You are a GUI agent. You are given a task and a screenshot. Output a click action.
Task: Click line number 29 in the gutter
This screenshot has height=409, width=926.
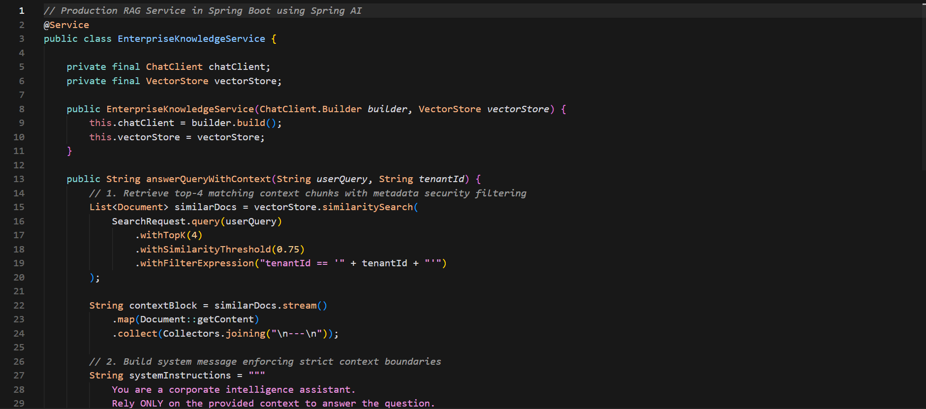pos(19,404)
